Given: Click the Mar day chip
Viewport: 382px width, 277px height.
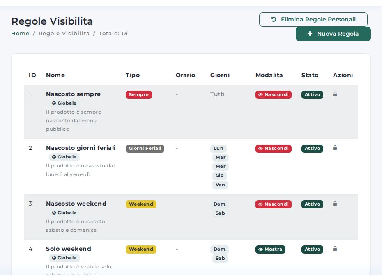Looking at the screenshot, I should 221,158.
